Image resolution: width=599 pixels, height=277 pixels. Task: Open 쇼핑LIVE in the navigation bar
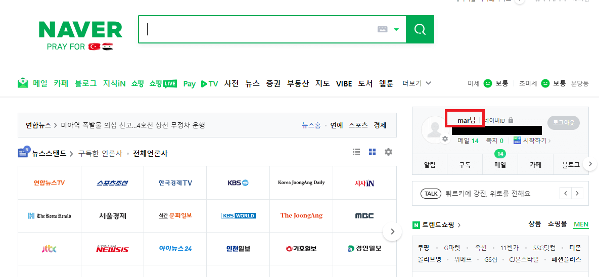pyautogui.click(x=163, y=83)
